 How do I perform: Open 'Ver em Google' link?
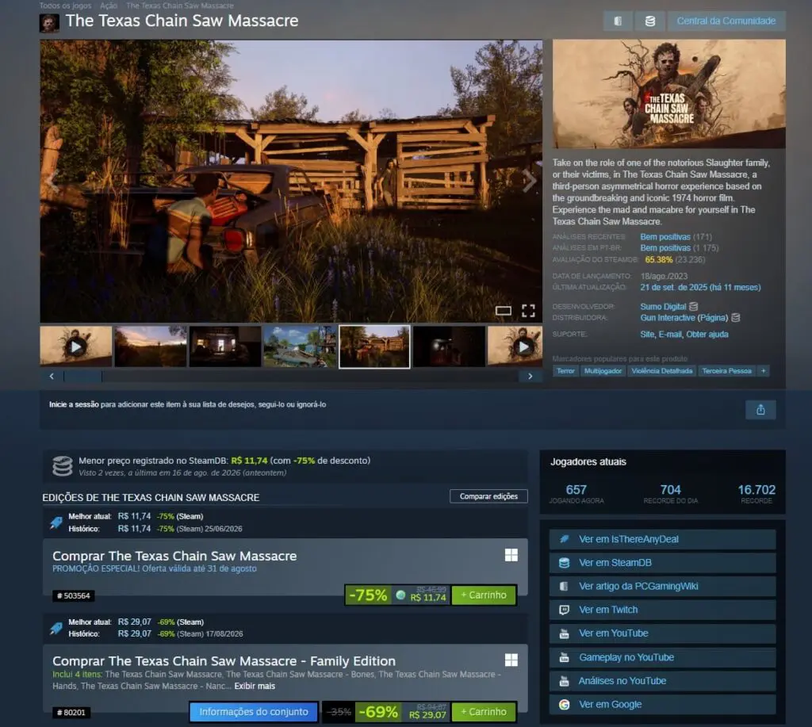662,705
